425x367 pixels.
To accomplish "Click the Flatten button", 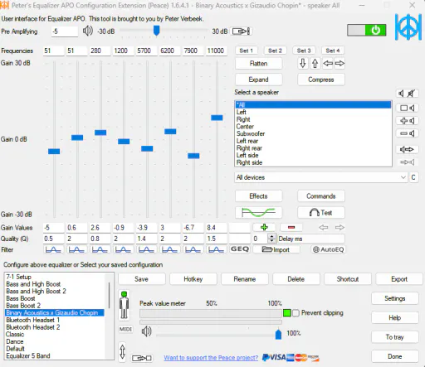I will (x=259, y=64).
